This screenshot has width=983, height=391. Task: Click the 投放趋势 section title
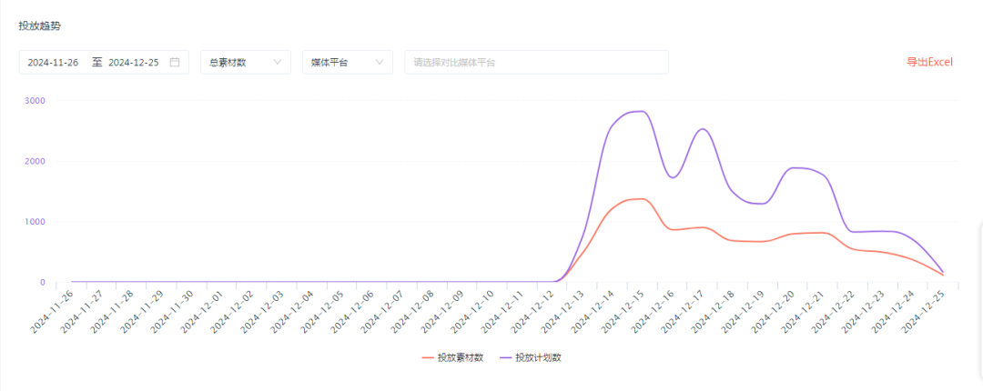pos(37,25)
